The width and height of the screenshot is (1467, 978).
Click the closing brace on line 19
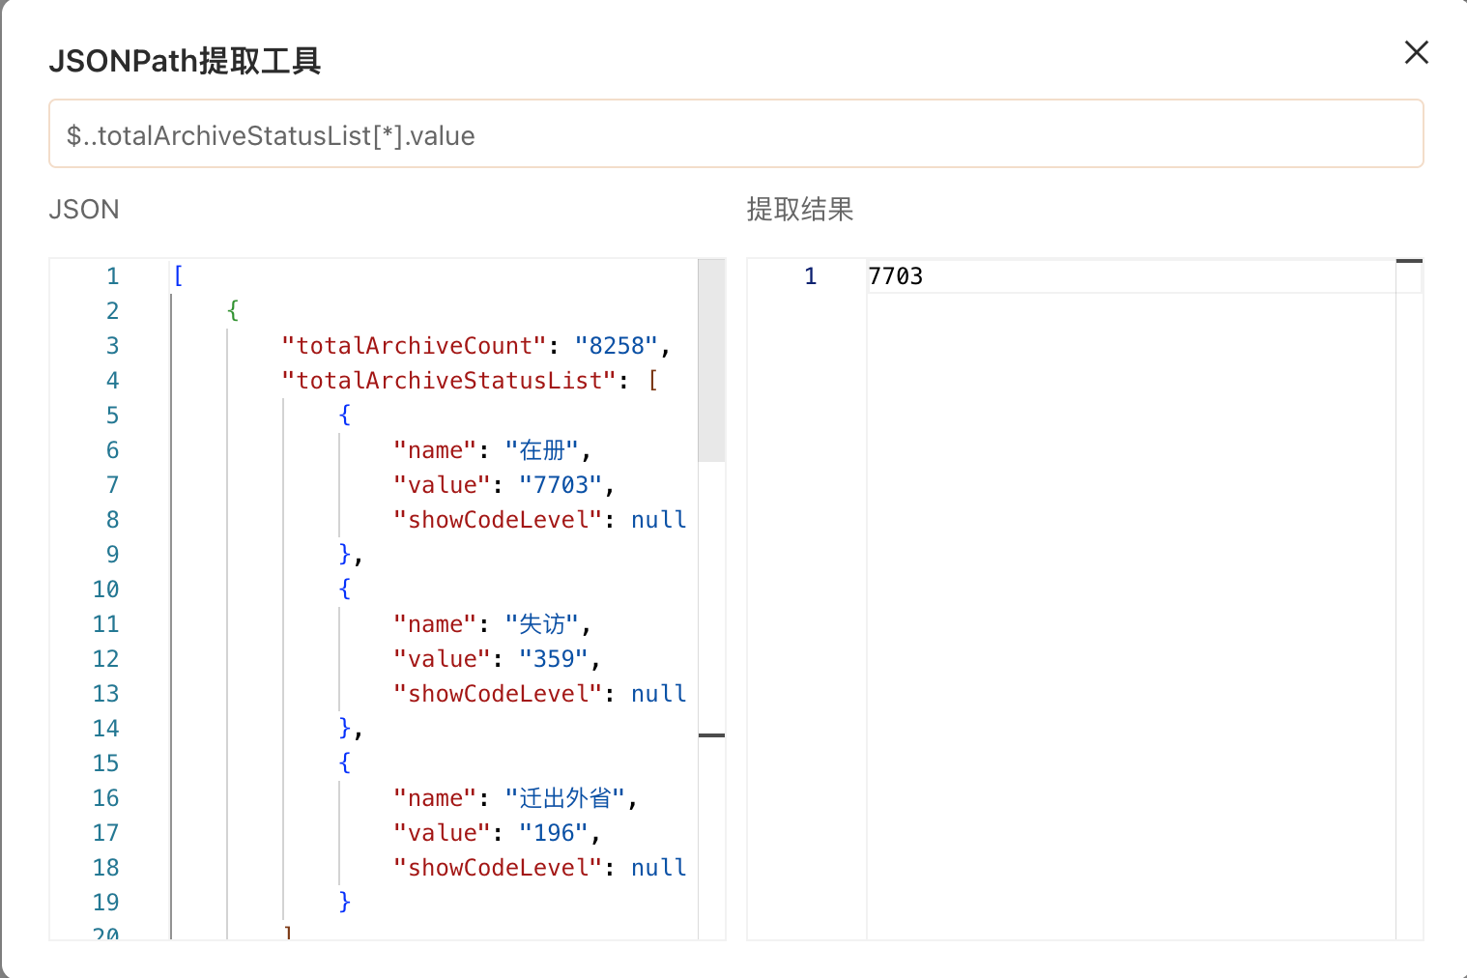[345, 903]
